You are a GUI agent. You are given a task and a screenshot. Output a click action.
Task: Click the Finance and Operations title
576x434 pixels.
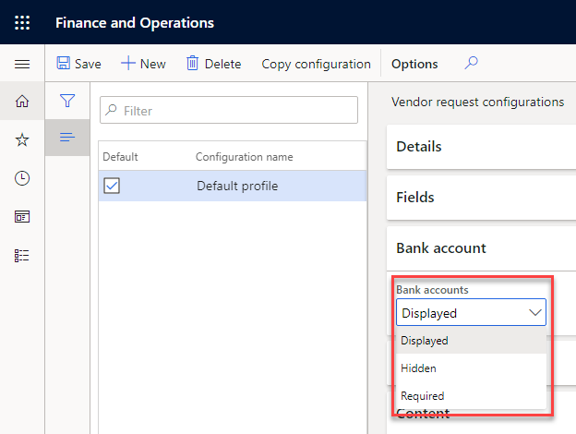click(x=135, y=23)
